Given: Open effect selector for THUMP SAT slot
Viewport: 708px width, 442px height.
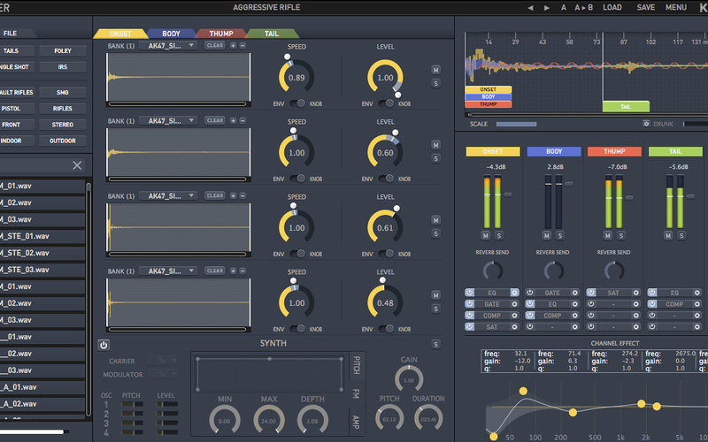Looking at the screenshot, I should click(x=635, y=293).
